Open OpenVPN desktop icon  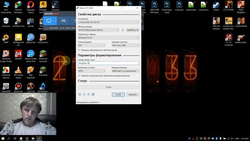6,88
